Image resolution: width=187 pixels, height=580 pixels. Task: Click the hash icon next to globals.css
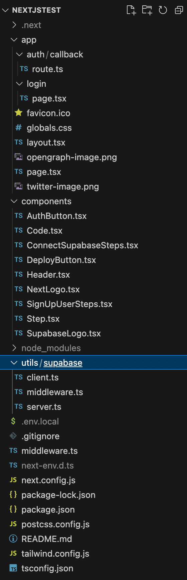(19, 127)
